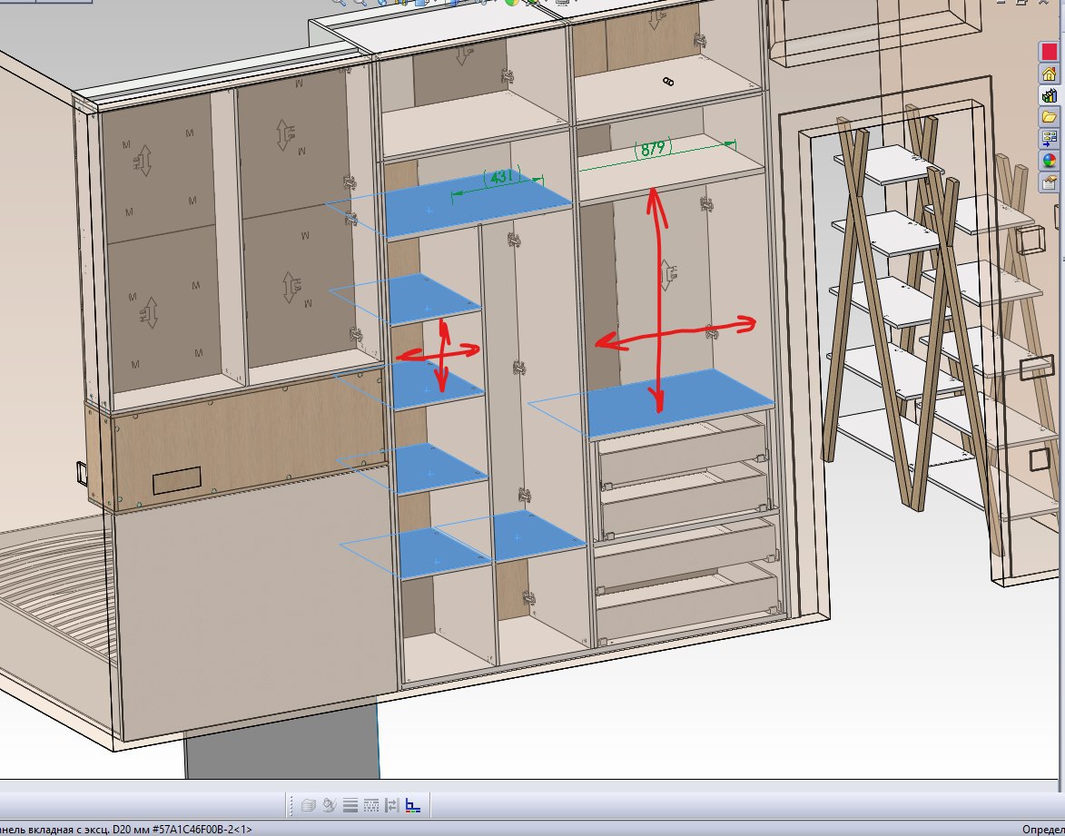Click the blue coordinate axes icon
This screenshot has width=1065, height=836.
pos(412,805)
